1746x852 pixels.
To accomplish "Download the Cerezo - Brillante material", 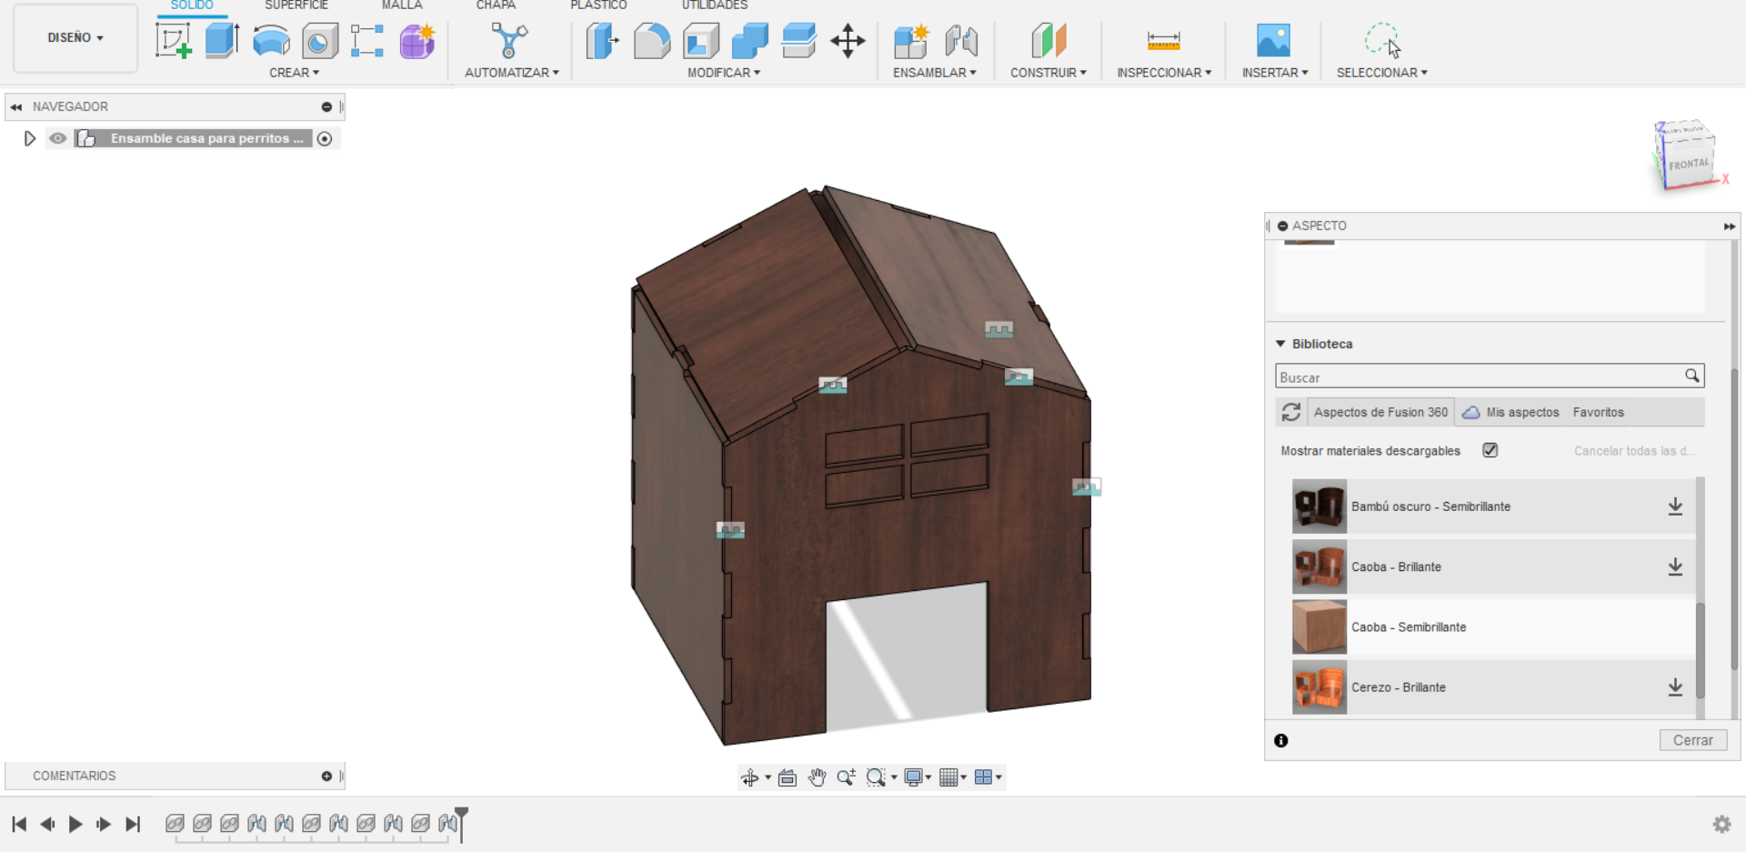I will (x=1675, y=687).
